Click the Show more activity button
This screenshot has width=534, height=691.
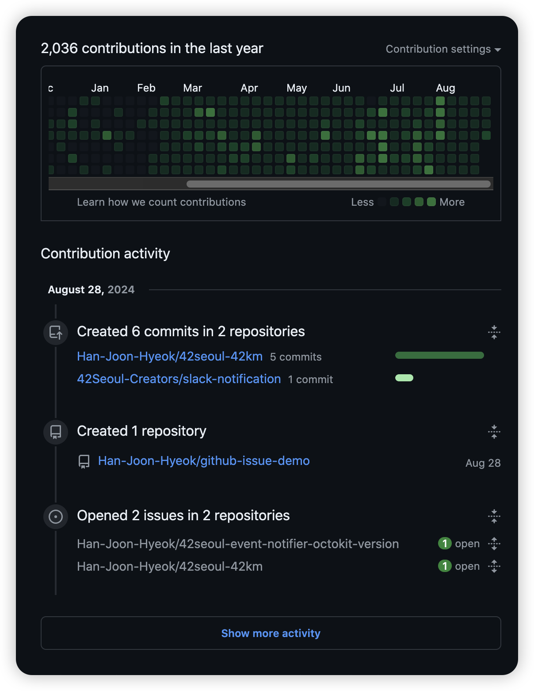[x=271, y=633]
